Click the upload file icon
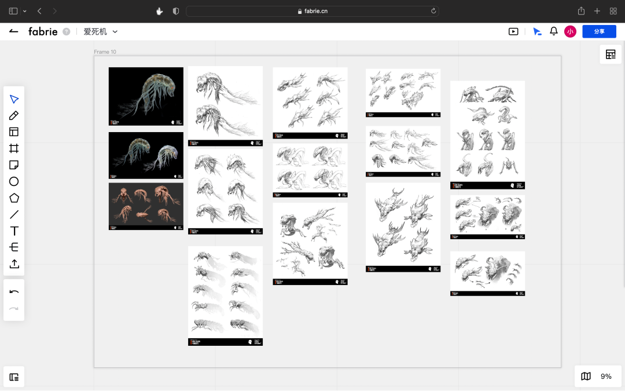Image resolution: width=625 pixels, height=391 pixels. [14, 264]
